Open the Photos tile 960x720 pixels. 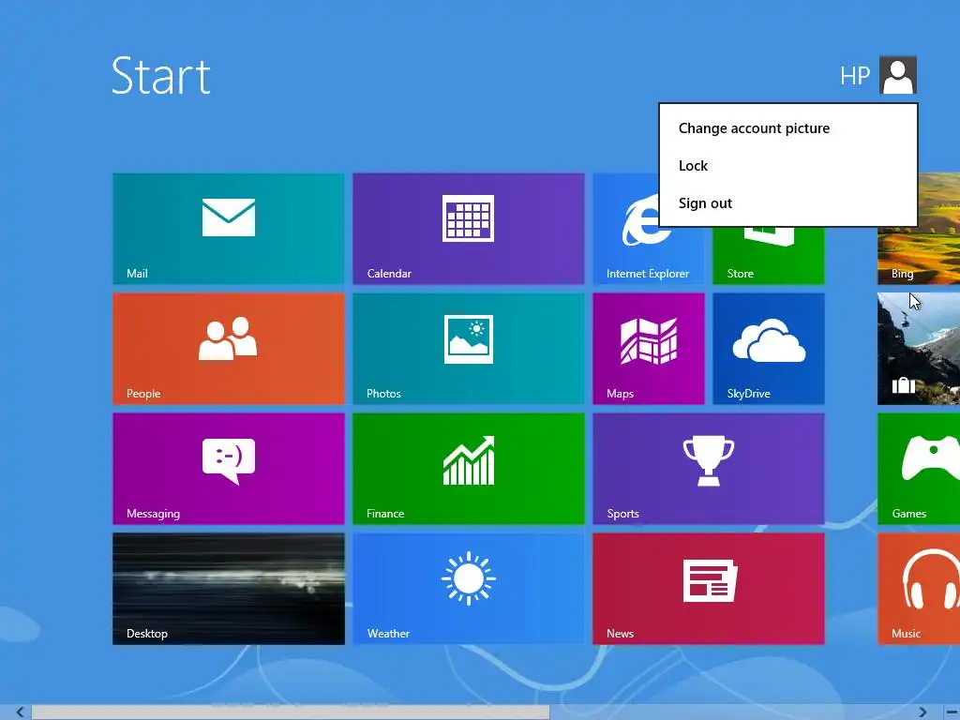[x=469, y=349]
